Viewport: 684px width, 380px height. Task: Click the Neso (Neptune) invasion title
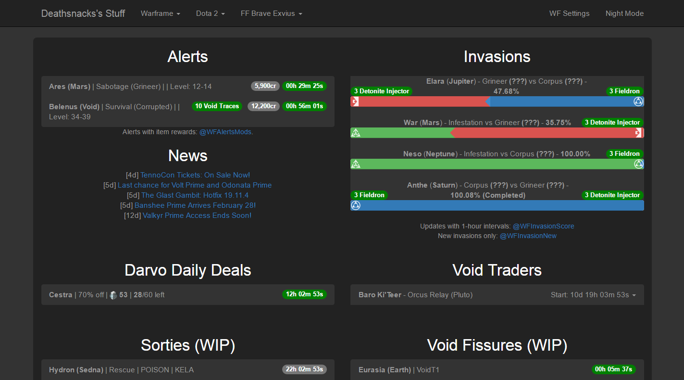tap(497, 154)
